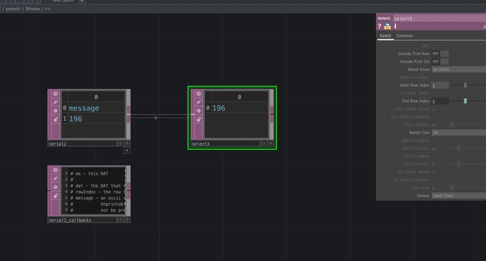Toggle bypass flag on select3 node
The height and width of the screenshot is (261, 486).
pyautogui.click(x=198, y=102)
